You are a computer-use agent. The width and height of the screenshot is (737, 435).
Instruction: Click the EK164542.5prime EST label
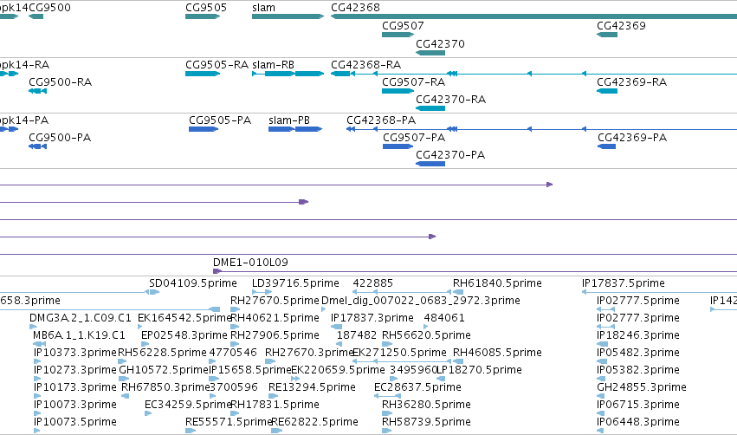point(184,317)
